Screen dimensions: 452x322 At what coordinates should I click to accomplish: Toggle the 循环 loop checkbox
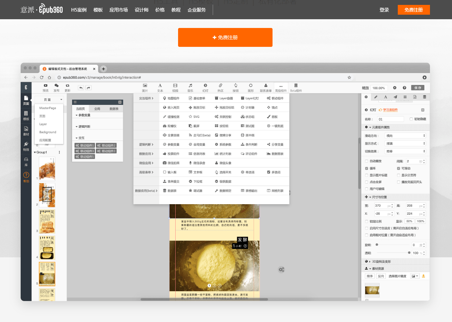coord(367,168)
